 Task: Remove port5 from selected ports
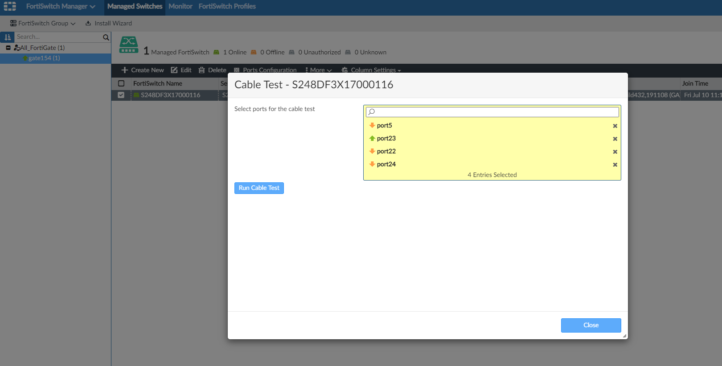pos(615,126)
